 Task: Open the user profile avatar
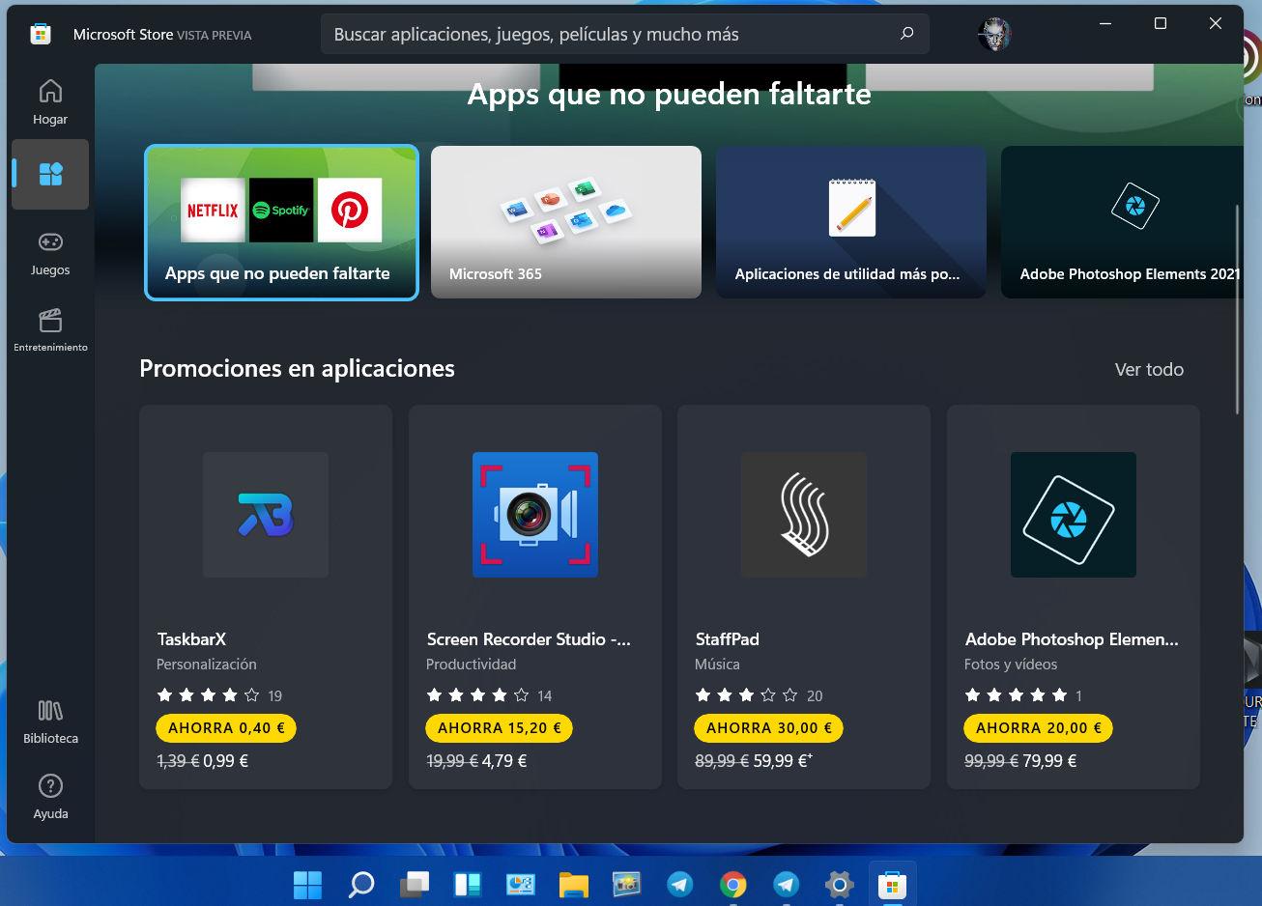point(993,34)
